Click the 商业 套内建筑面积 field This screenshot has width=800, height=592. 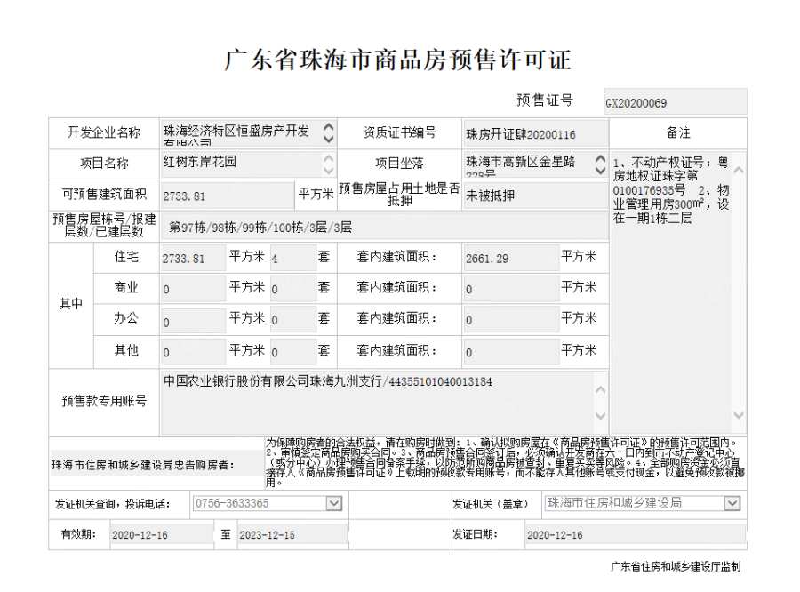click(x=511, y=289)
